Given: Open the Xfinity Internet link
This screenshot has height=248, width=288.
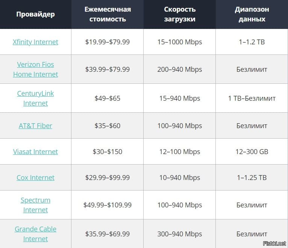Looking at the screenshot, I should (x=35, y=42).
